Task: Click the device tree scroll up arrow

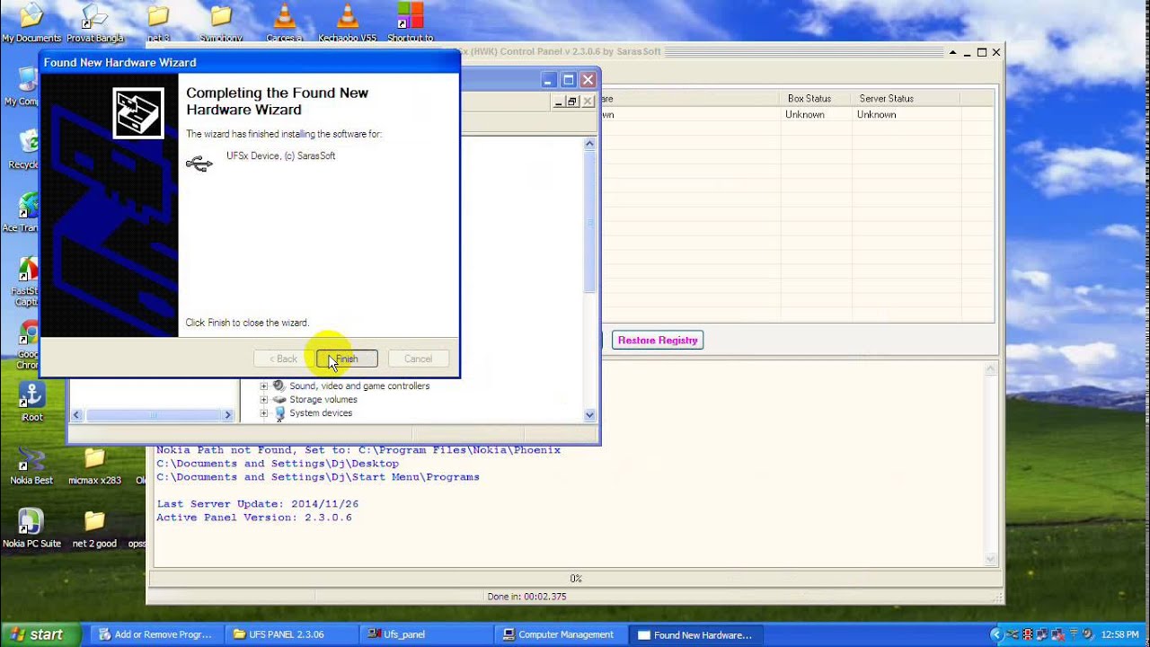Action: click(589, 144)
